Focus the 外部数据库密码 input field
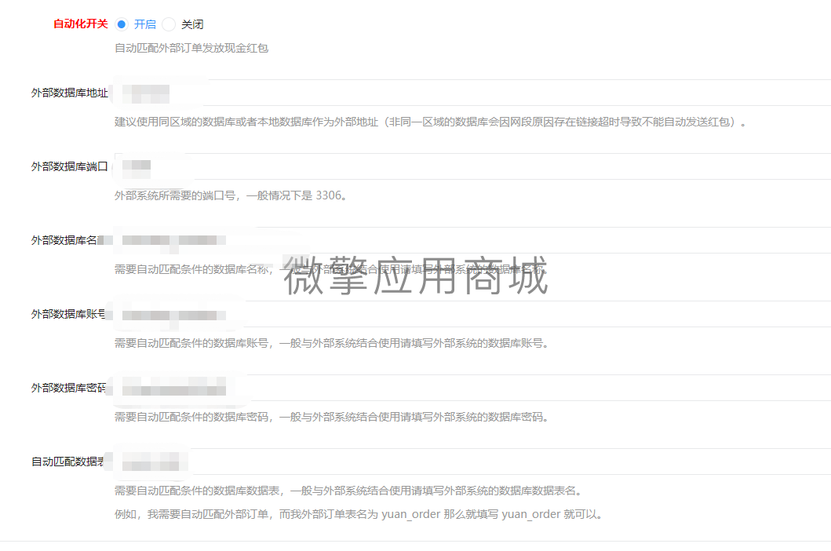 tap(472, 388)
